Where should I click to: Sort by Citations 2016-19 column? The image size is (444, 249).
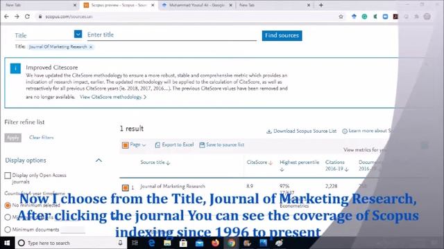(336, 165)
